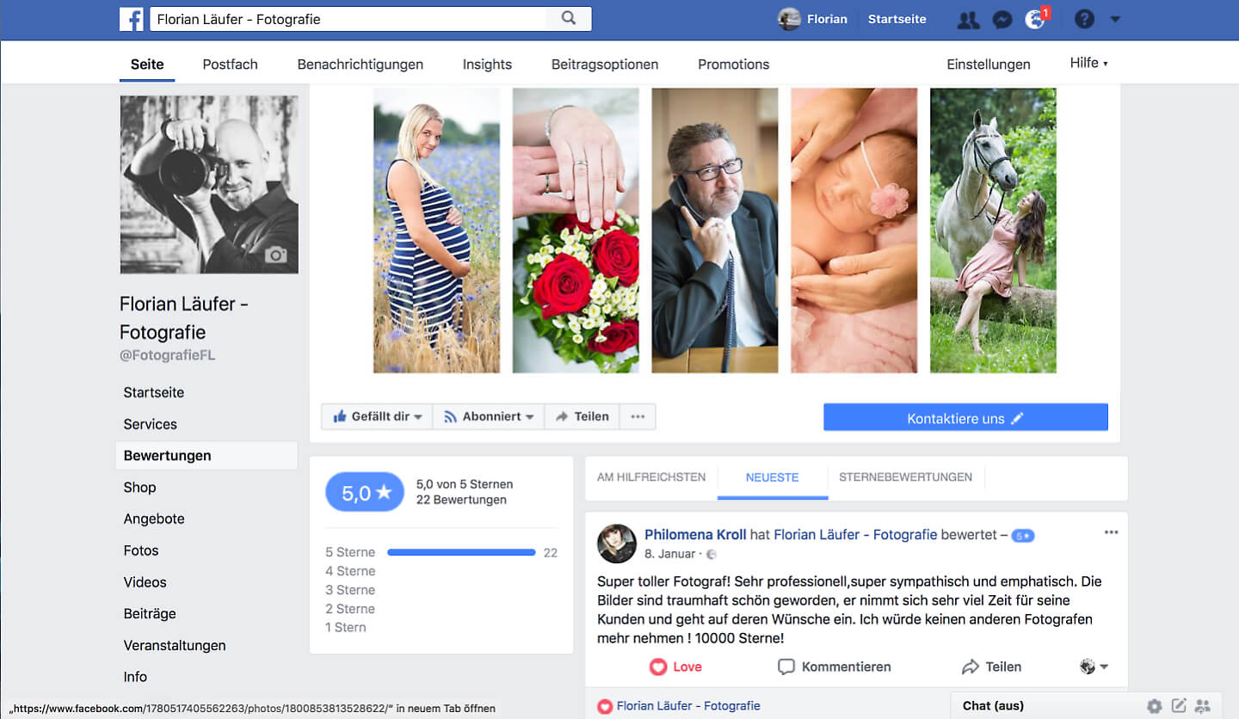
Task: Open the Help question mark icon
Action: 1083,18
